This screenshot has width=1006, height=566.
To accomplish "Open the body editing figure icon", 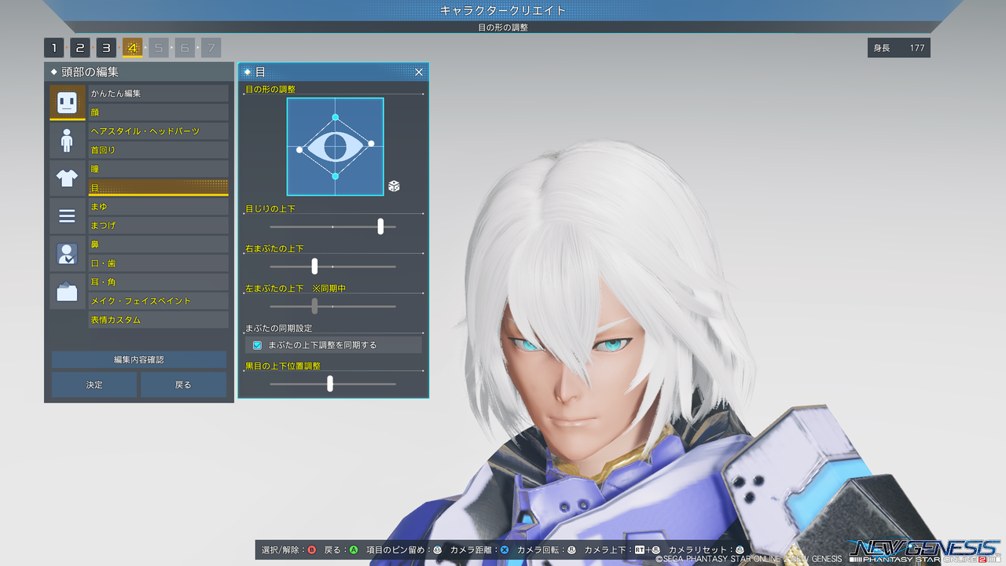I will (67, 140).
